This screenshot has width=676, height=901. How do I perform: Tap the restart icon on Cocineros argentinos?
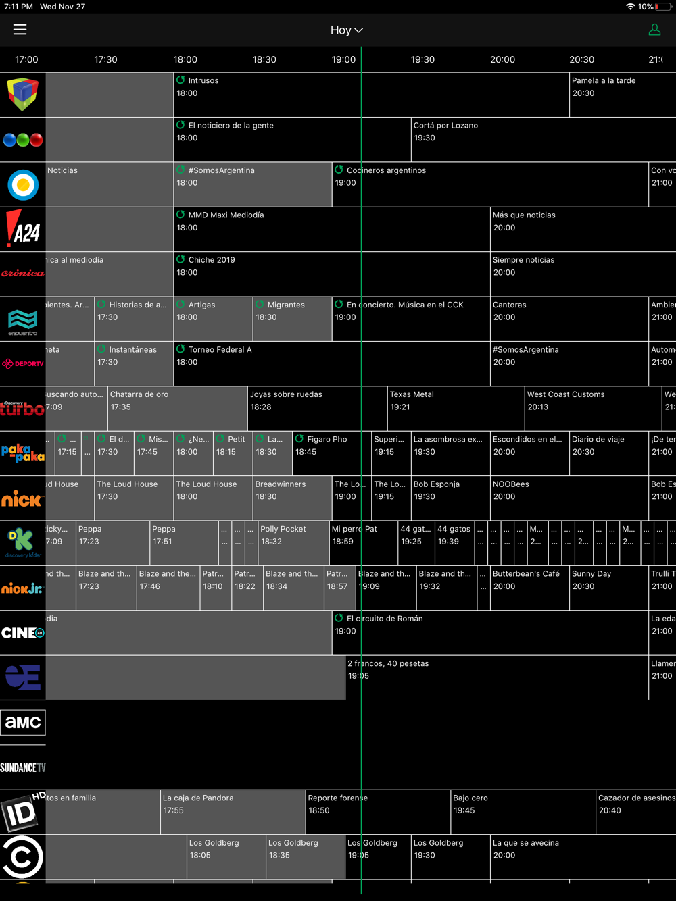339,170
